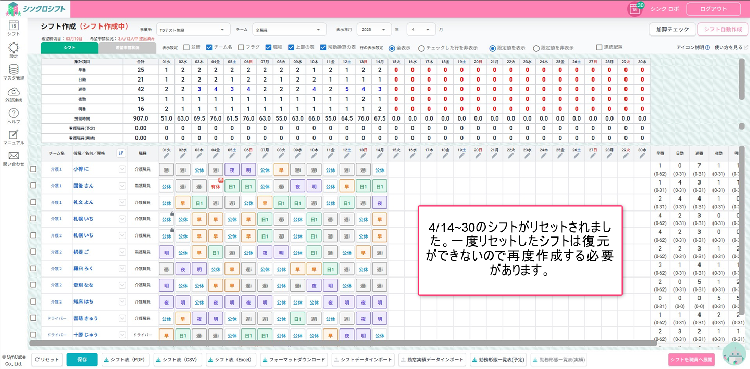Open the チーム dropdown showing 全職員
Viewport: 750px width, 369px height.
coord(290,30)
